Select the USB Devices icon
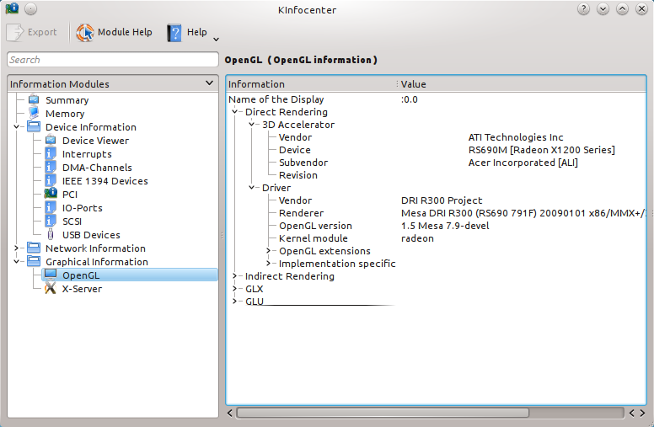Screen dimensions: 654x427 coord(51,235)
